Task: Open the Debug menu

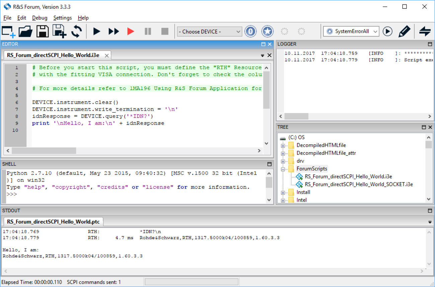Action: click(x=40, y=18)
